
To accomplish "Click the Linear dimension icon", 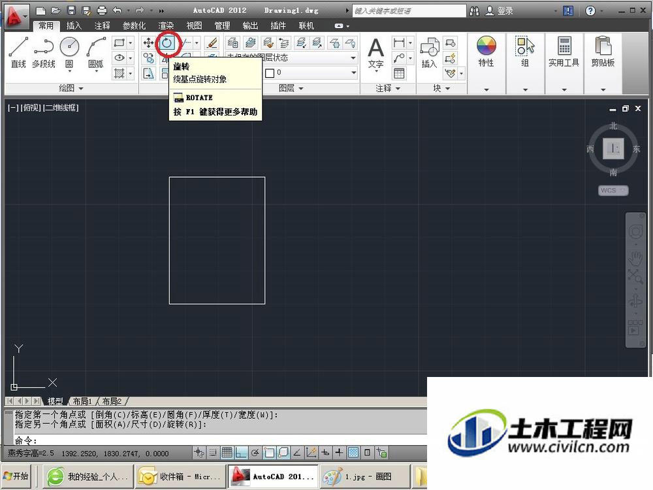I will [398, 42].
